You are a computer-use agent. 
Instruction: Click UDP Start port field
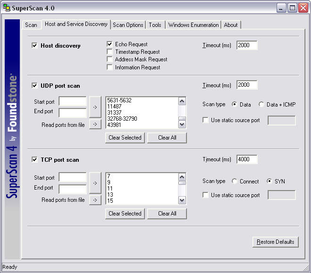[x=73, y=101]
